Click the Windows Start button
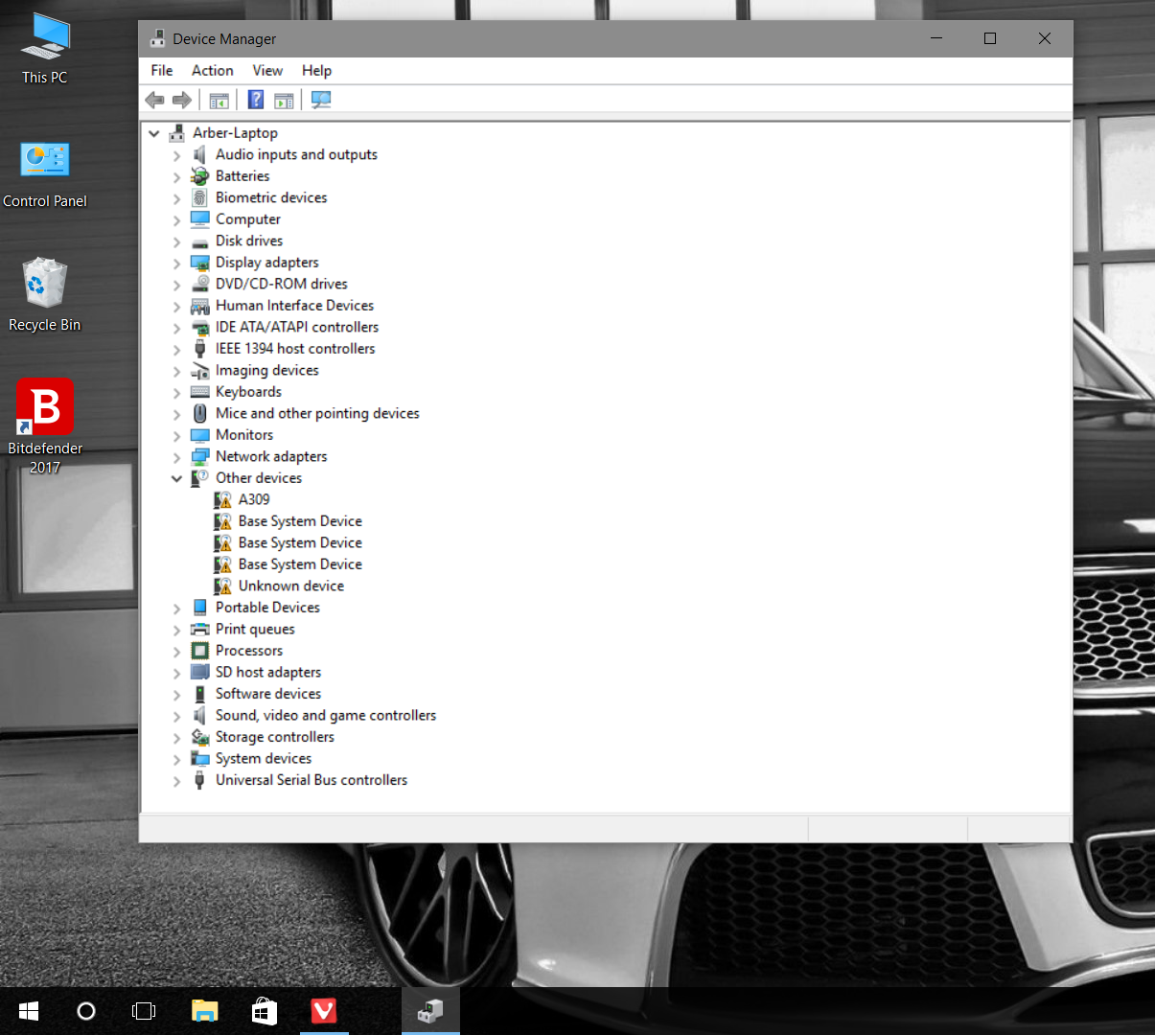The image size is (1155, 1035). 29,1011
